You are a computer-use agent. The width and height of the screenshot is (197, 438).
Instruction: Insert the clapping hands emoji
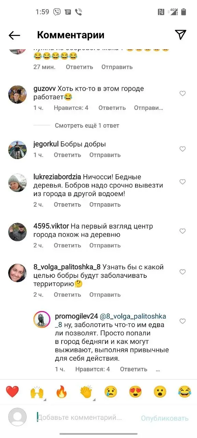click(x=86, y=391)
